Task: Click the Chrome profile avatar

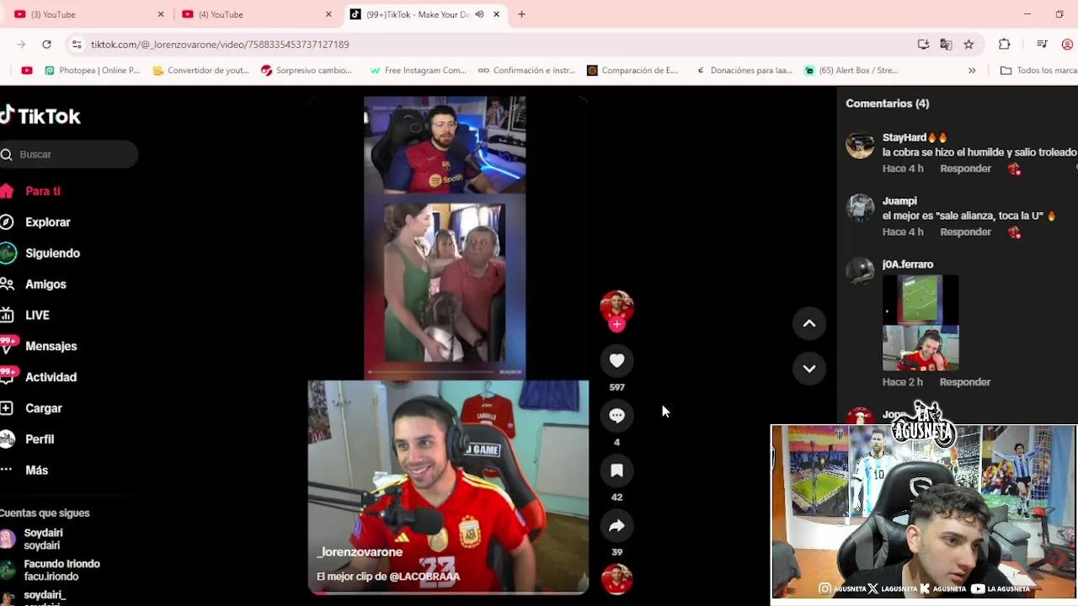Action: 1068,44
